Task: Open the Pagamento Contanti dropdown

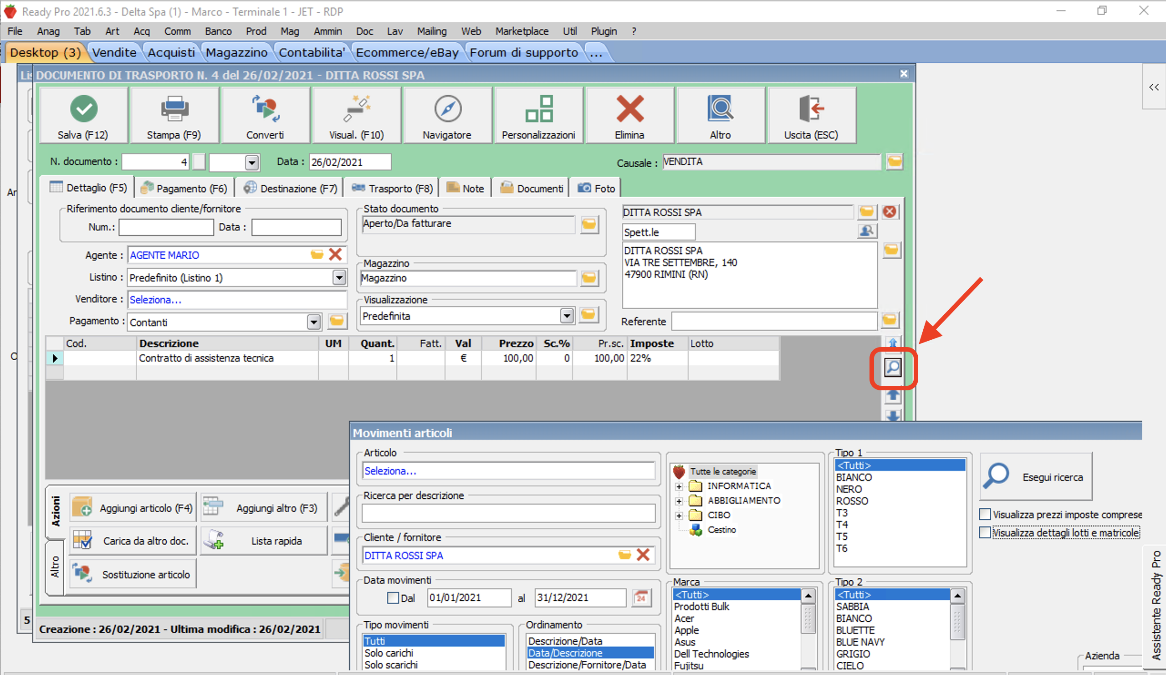Action: (314, 322)
